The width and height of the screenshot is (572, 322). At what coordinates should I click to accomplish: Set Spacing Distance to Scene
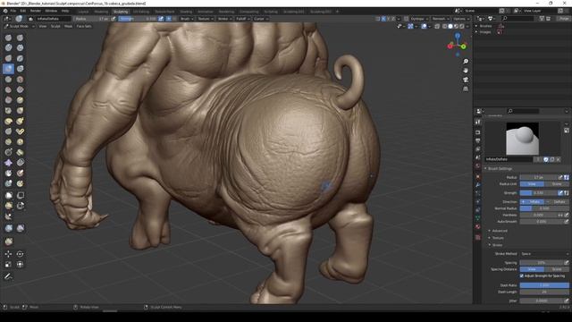[x=556, y=269]
